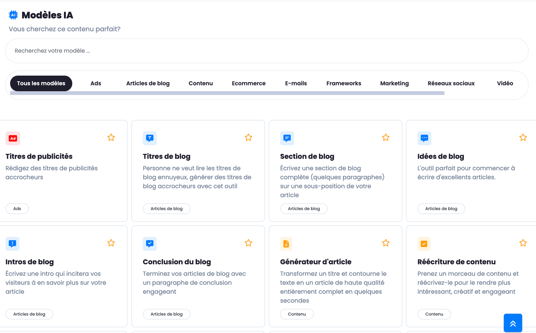Screen dimensions: 536x333
Task: Open the Marketing templates tab
Action: (394, 83)
